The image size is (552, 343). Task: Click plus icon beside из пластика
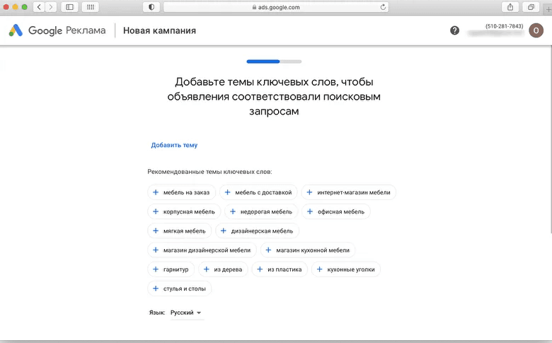260,269
